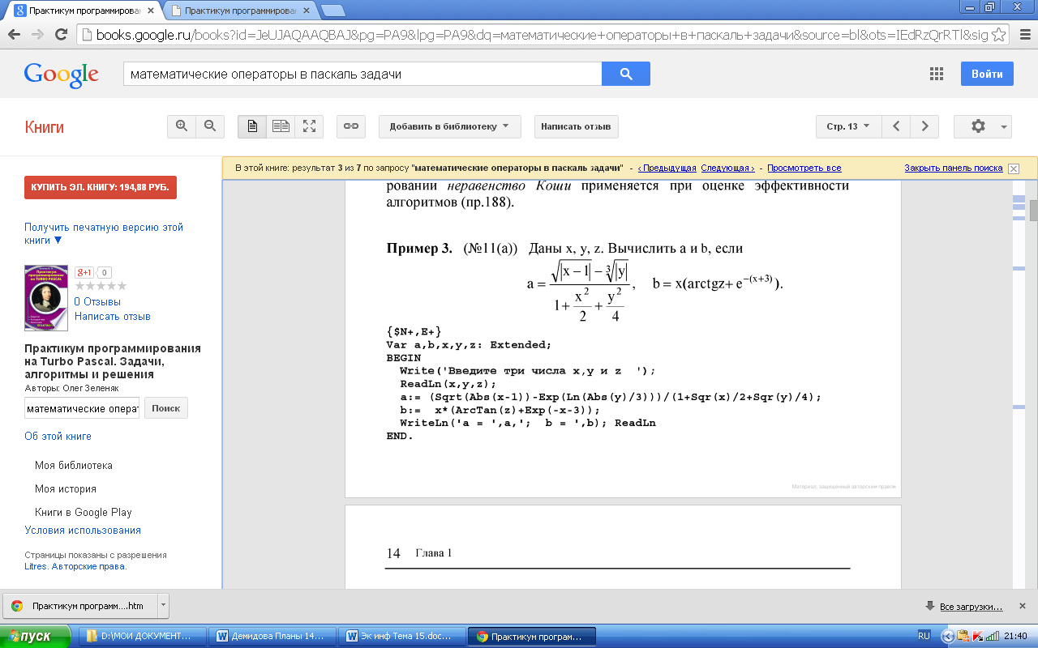Open Моя история
The height and width of the screenshot is (648, 1038).
66,489
